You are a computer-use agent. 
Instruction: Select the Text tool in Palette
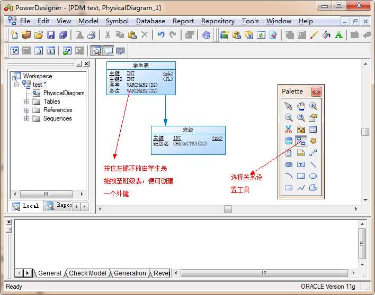tap(301, 164)
